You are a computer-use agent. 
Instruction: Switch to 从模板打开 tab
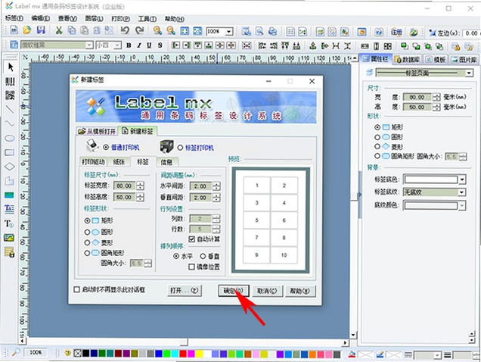[x=97, y=132]
